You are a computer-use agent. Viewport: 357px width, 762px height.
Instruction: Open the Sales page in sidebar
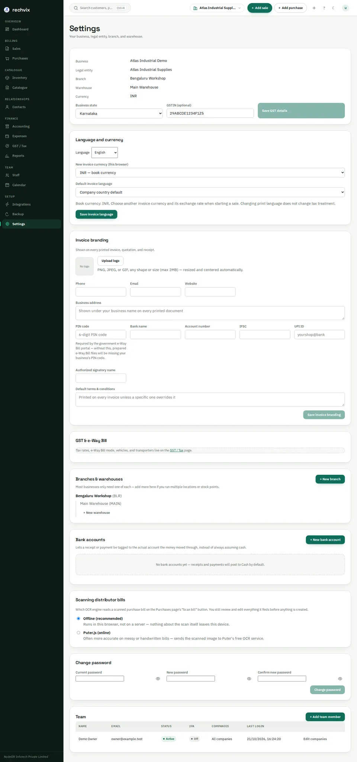tap(32, 48)
